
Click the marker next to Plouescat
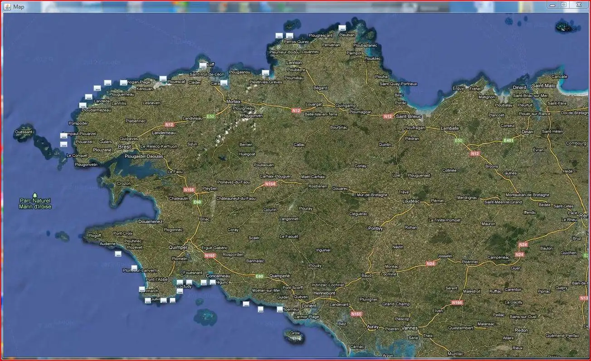pos(163,78)
